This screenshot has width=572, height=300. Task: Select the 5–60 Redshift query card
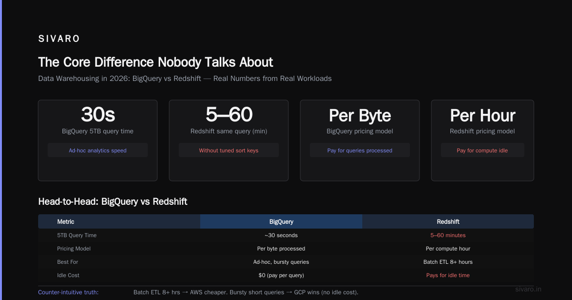pos(229,140)
